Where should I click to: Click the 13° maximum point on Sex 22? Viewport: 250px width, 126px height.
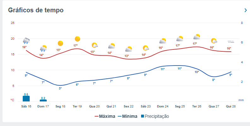[x=129, y=59]
